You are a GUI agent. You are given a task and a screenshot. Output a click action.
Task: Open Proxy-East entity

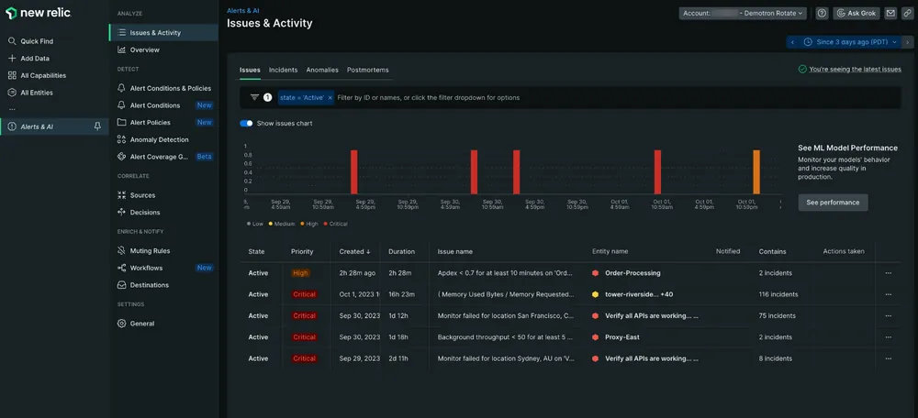point(621,337)
